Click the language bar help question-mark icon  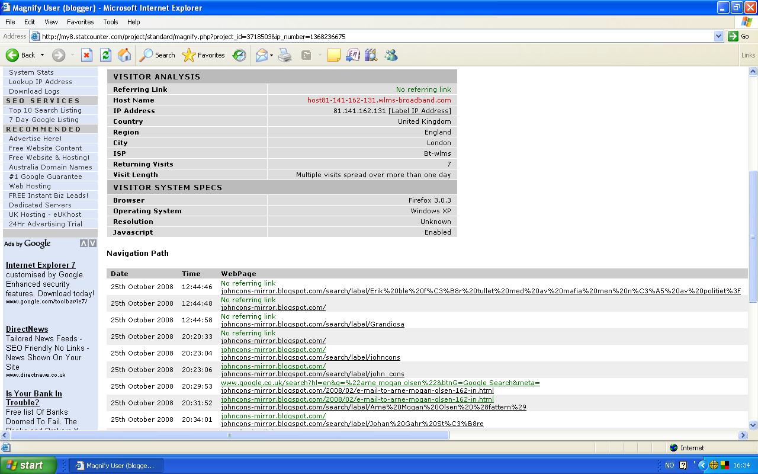683,465
